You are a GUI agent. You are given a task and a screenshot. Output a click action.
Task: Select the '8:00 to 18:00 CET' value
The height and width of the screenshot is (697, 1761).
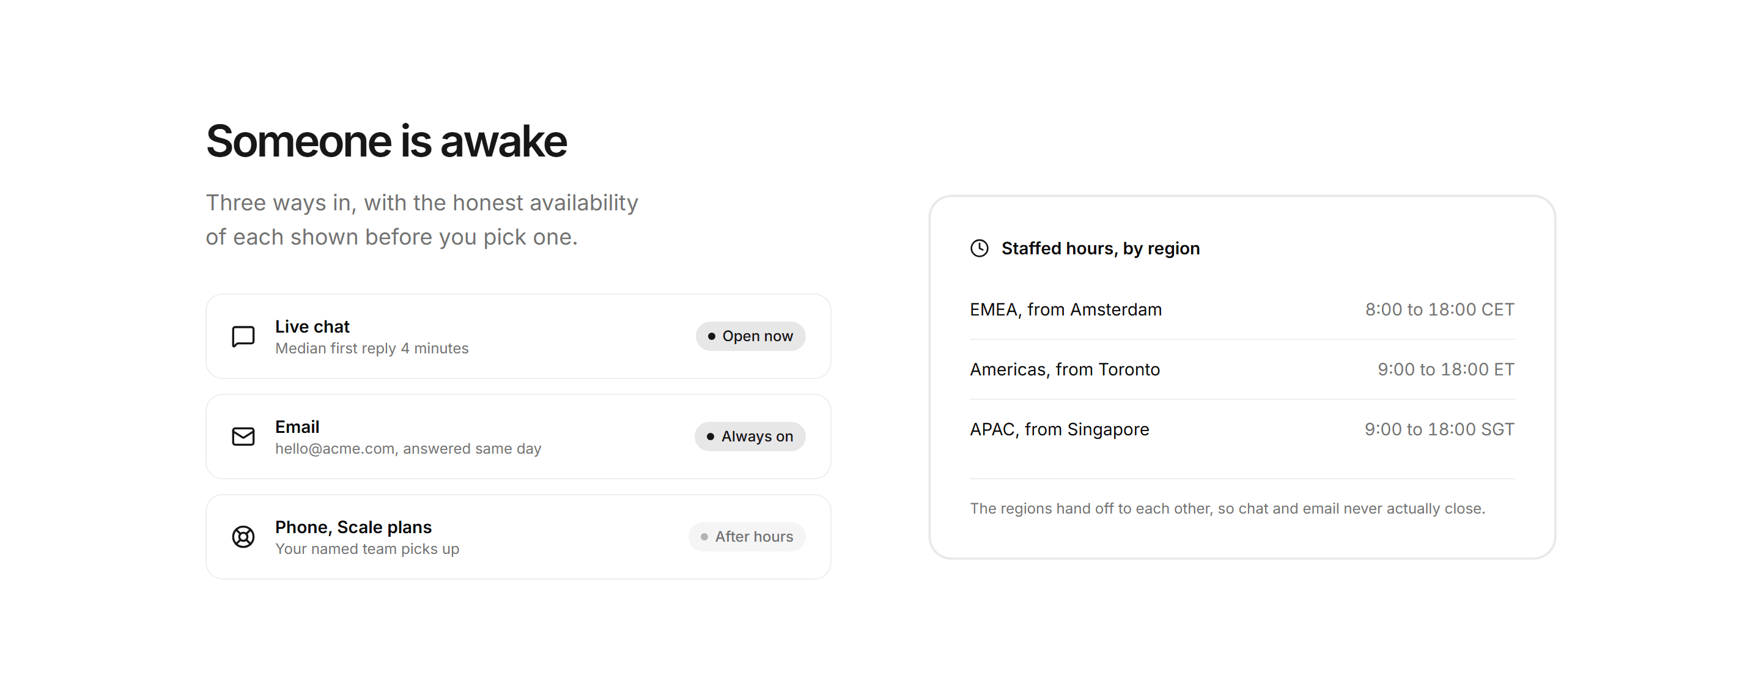pos(1440,309)
